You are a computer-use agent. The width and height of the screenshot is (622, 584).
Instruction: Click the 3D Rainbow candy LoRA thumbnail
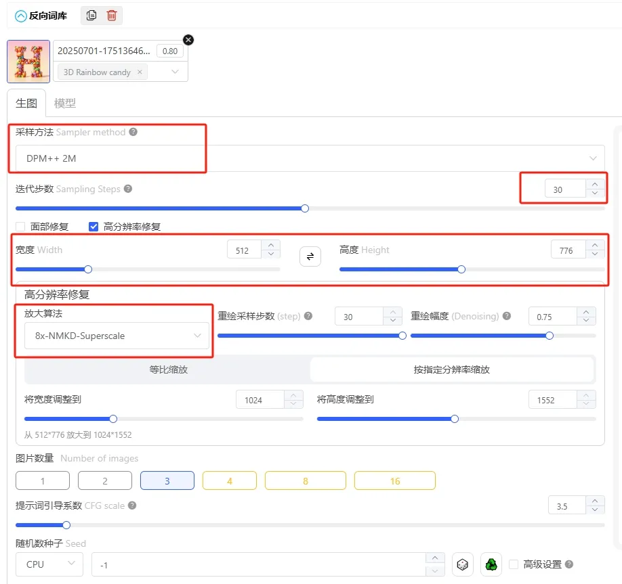coord(28,61)
